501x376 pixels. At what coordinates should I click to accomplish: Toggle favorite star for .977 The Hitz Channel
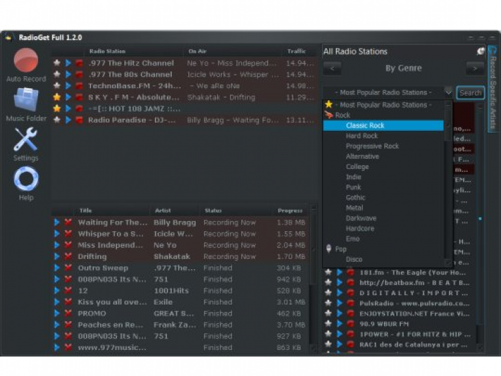57,63
